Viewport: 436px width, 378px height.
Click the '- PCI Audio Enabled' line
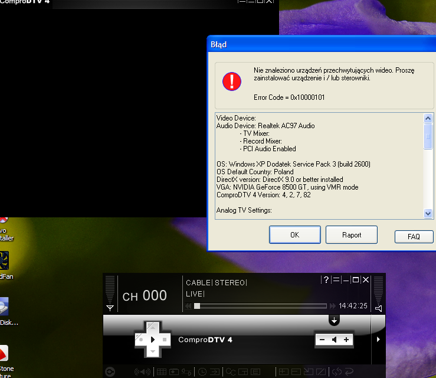[x=268, y=149]
